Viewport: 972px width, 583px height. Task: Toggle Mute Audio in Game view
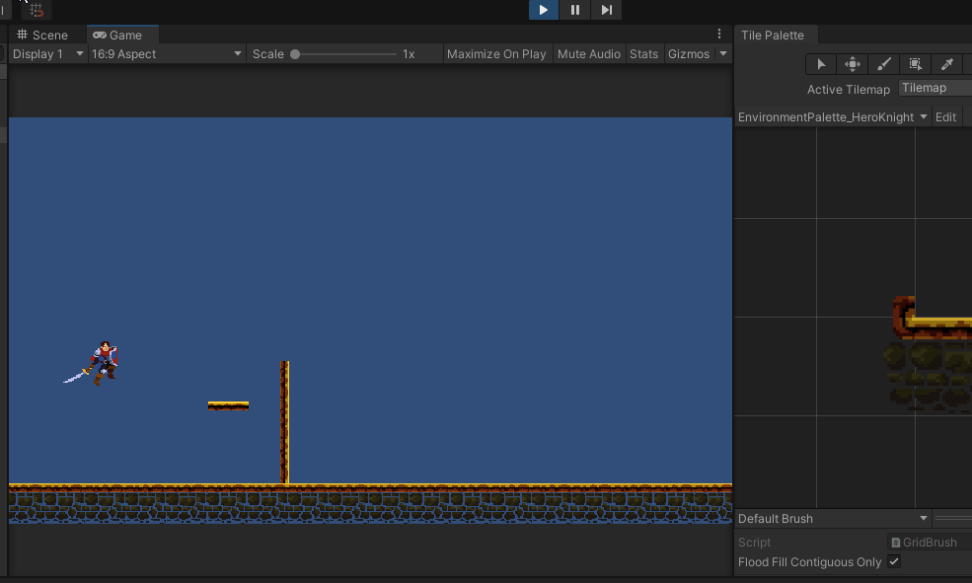click(x=588, y=54)
